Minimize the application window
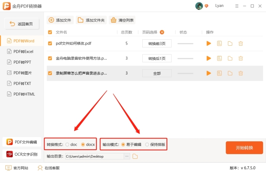The image size is (266, 173). 244,6
